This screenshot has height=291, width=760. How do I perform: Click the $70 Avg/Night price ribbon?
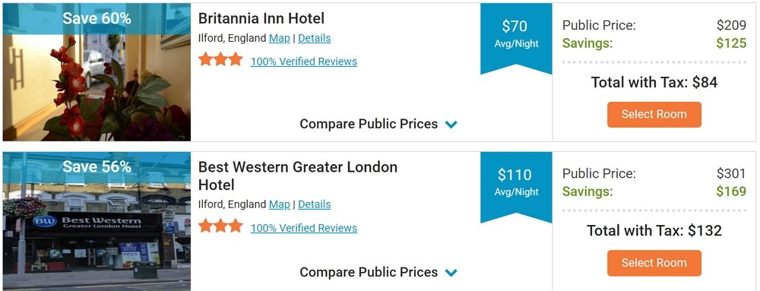pyautogui.click(x=516, y=38)
